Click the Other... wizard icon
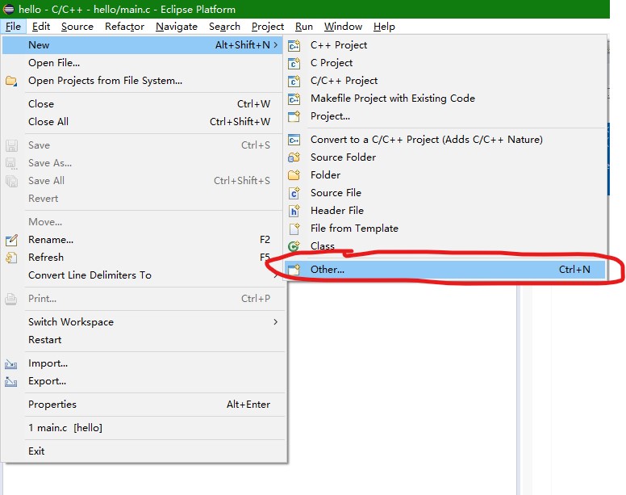The image size is (626, 495). [x=294, y=270]
